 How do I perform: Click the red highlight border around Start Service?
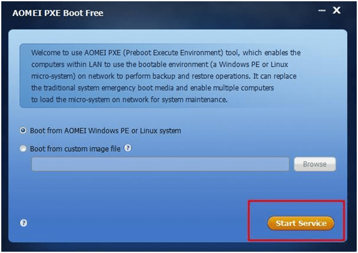[296, 201]
